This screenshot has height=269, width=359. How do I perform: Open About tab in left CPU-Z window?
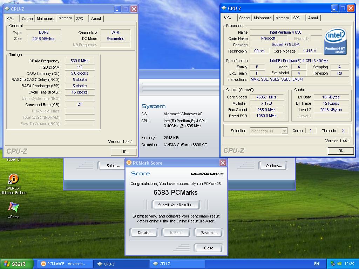pyautogui.click(x=96, y=19)
